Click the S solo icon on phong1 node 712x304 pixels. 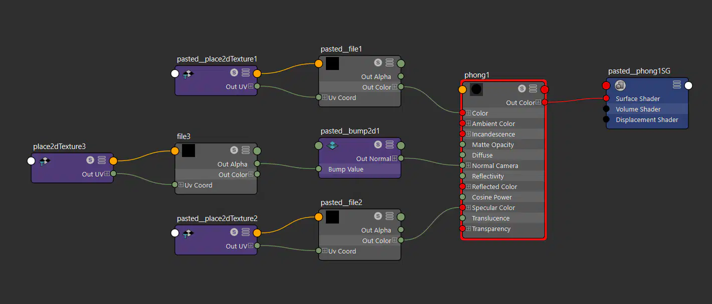[521, 88]
